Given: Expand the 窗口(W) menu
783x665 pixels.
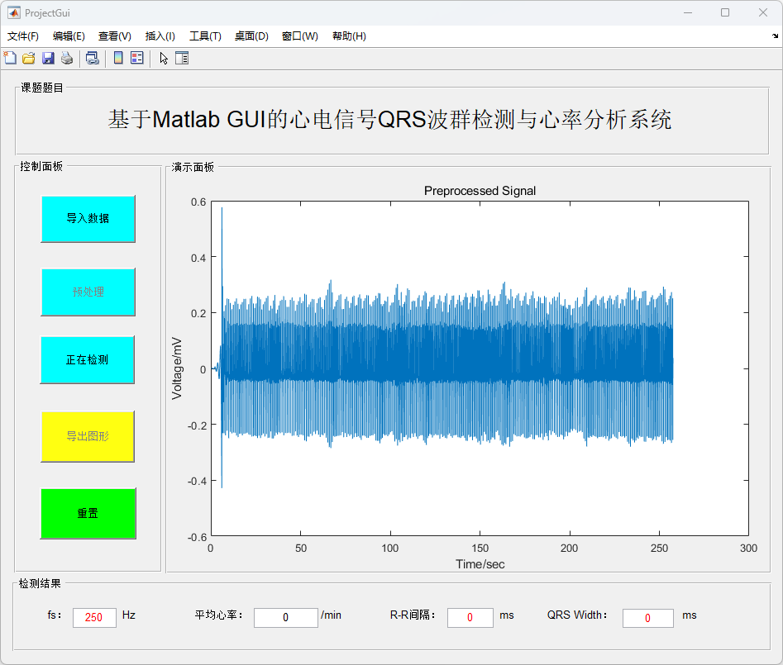Looking at the screenshot, I should 299,36.
